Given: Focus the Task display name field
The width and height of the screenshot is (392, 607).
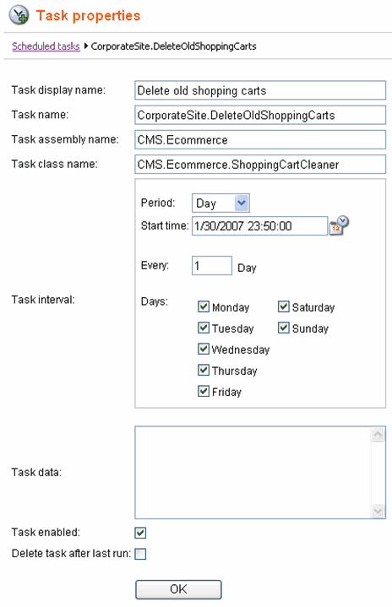Looking at the screenshot, I should 260,90.
